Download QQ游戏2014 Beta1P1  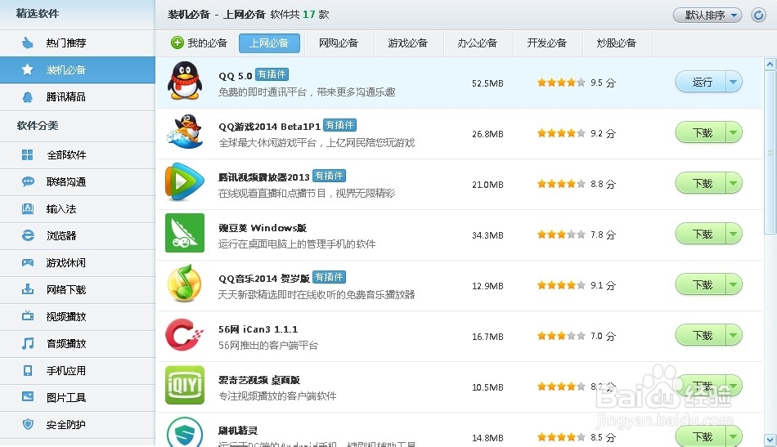click(x=701, y=132)
